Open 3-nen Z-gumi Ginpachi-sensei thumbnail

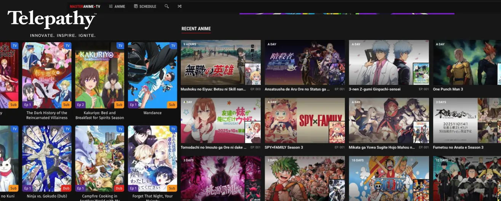click(389, 62)
